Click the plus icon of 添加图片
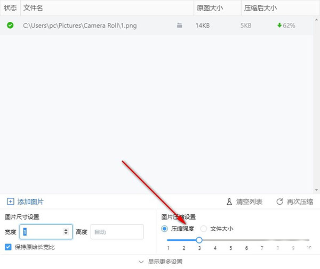Image resolution: width=320 pixels, height=269 pixels. (11, 201)
